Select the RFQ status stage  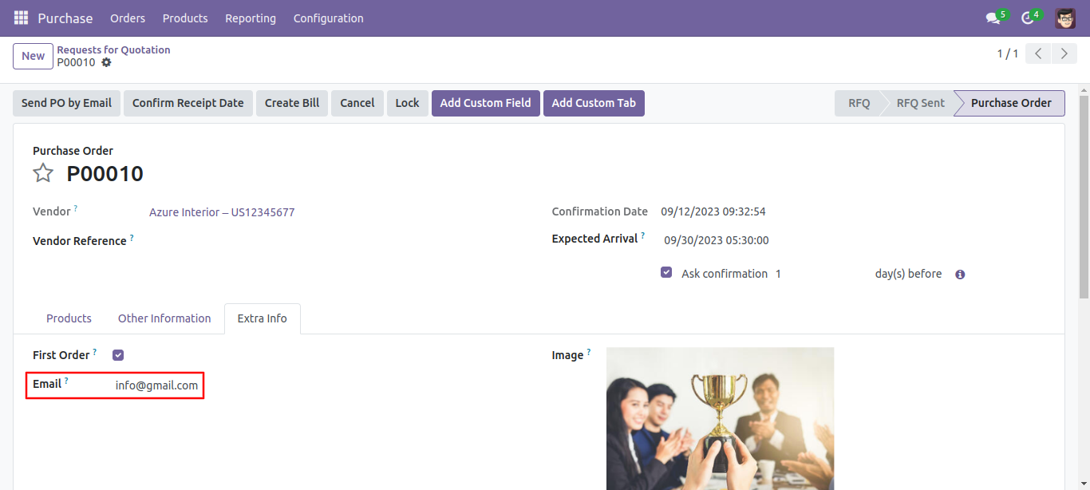(859, 103)
